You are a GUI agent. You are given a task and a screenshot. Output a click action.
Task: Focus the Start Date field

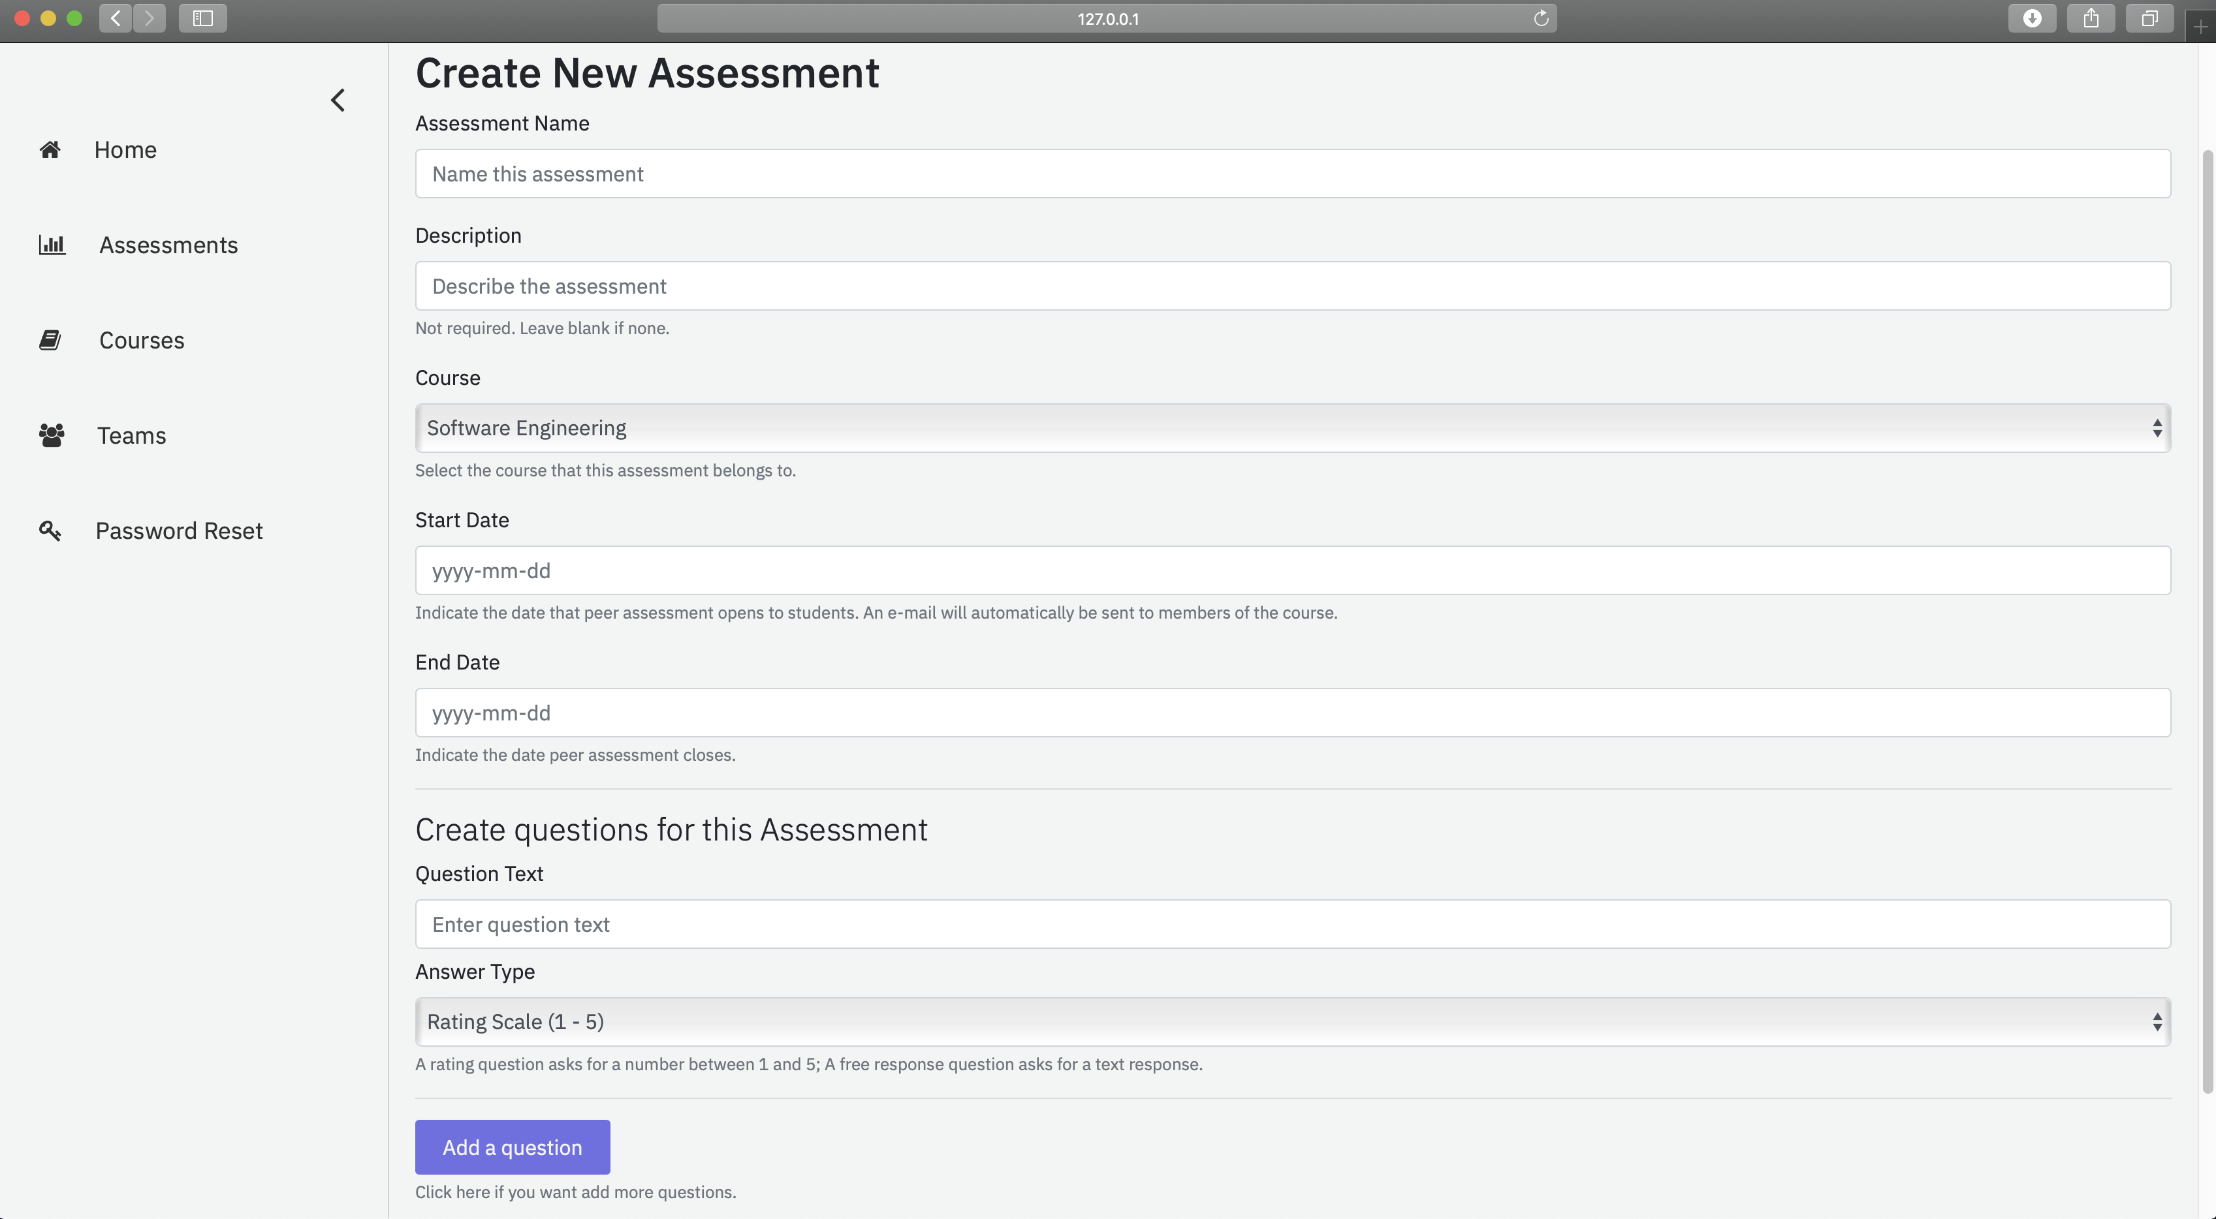1292,571
